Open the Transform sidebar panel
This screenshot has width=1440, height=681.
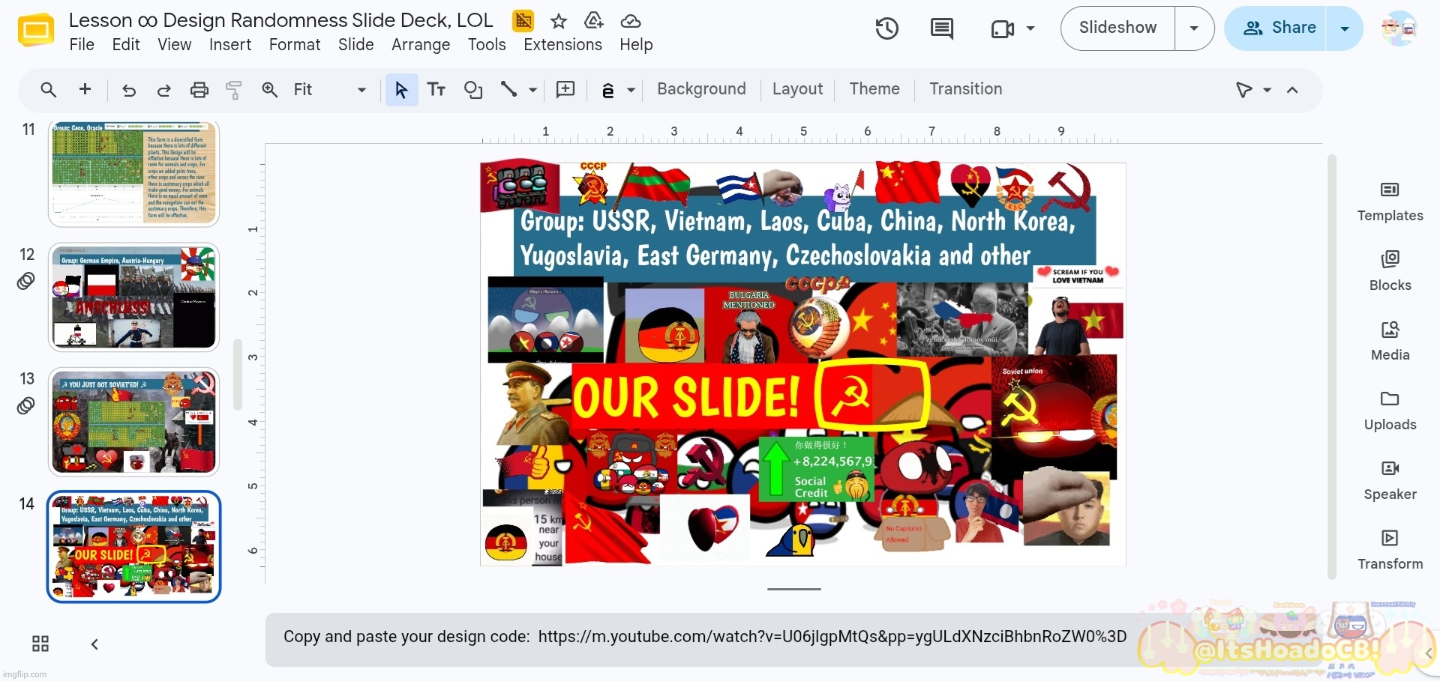[1390, 551]
